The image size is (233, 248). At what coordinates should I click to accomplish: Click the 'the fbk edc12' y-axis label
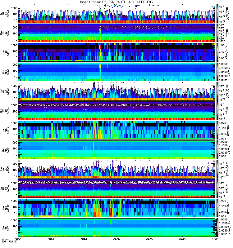(x=6, y=208)
